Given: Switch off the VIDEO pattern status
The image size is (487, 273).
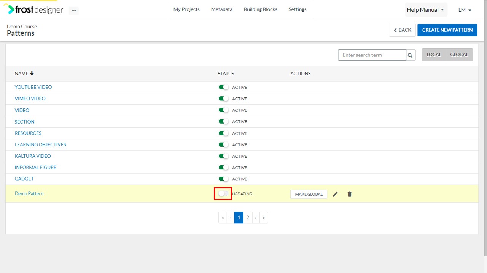Looking at the screenshot, I should coord(223,110).
